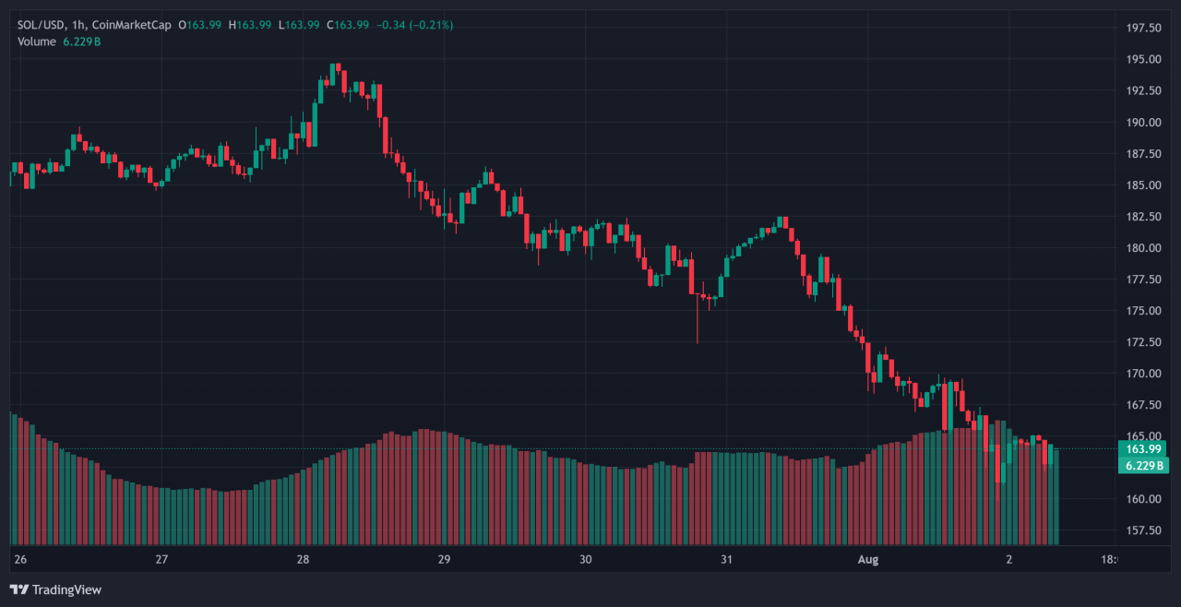1181x607 pixels.
Task: Click the 172.50 price axis label
Action: 1143,342
